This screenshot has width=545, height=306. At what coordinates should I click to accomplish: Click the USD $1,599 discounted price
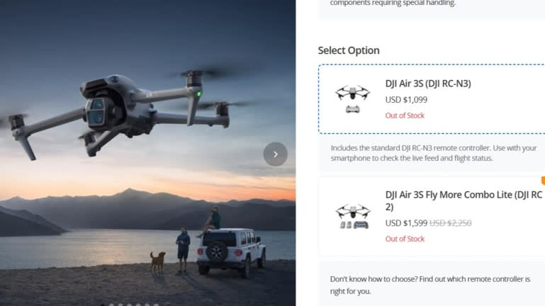pyautogui.click(x=406, y=223)
